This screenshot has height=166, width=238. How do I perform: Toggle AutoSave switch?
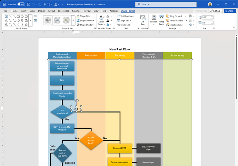[x=21, y=4]
